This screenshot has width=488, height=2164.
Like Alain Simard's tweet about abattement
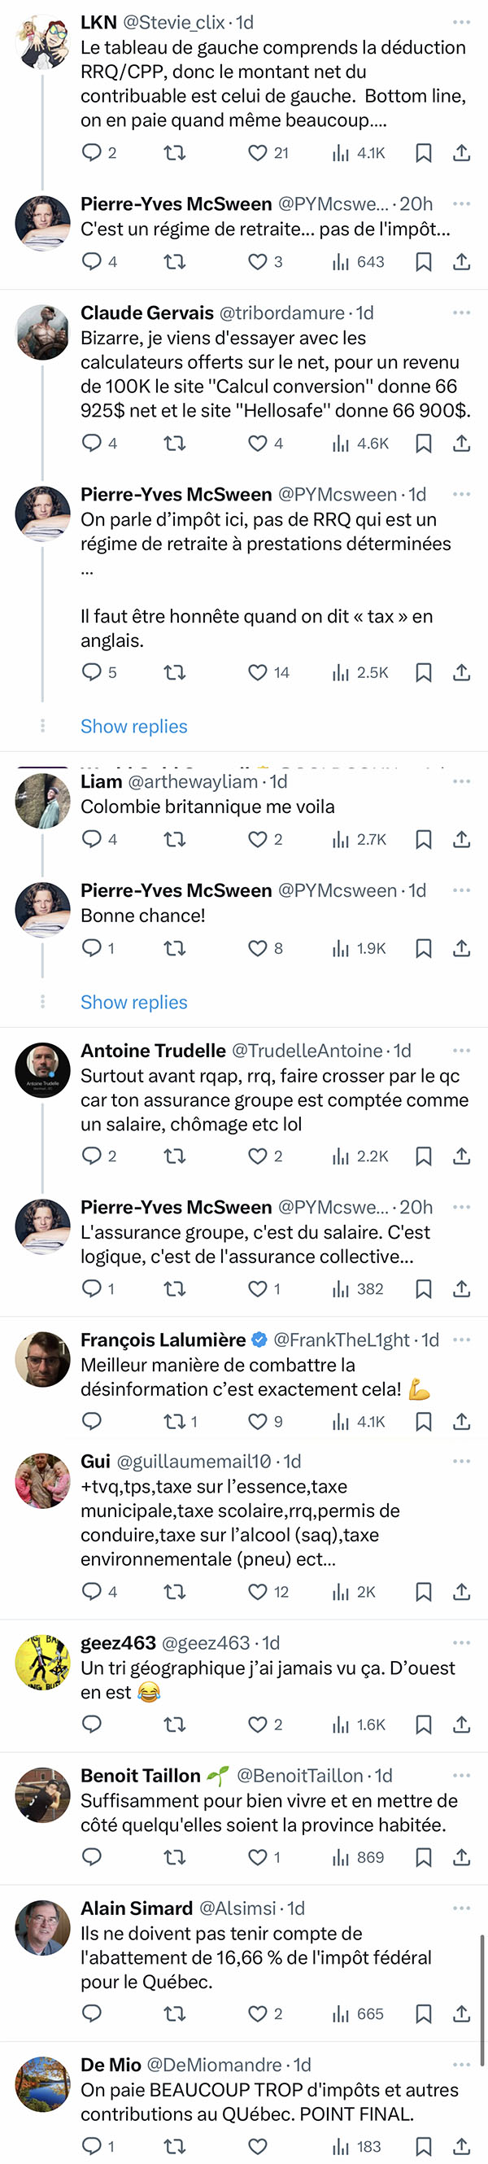[x=257, y=2013]
